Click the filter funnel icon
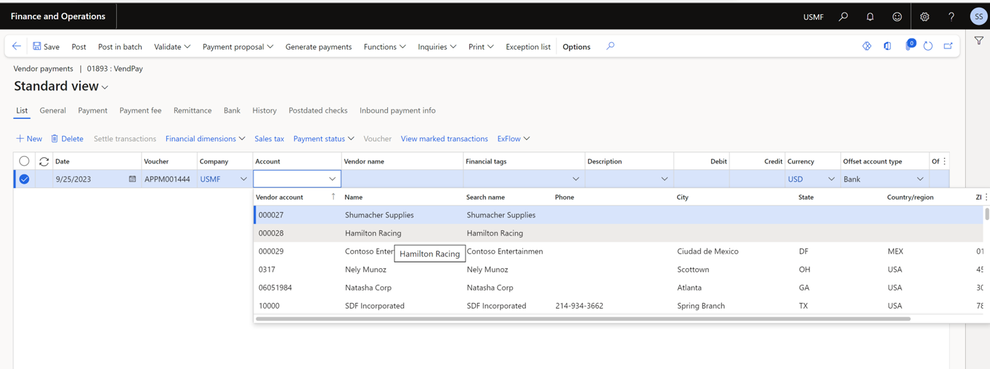Image resolution: width=990 pixels, height=369 pixels. [x=979, y=41]
